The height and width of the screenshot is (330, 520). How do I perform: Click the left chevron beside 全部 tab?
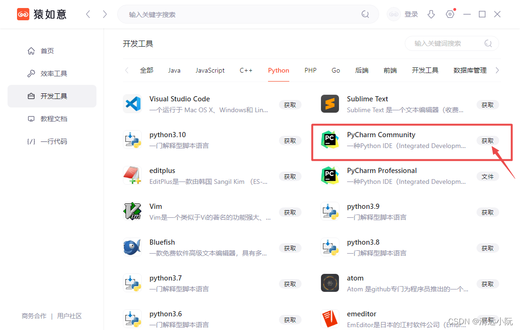point(127,70)
